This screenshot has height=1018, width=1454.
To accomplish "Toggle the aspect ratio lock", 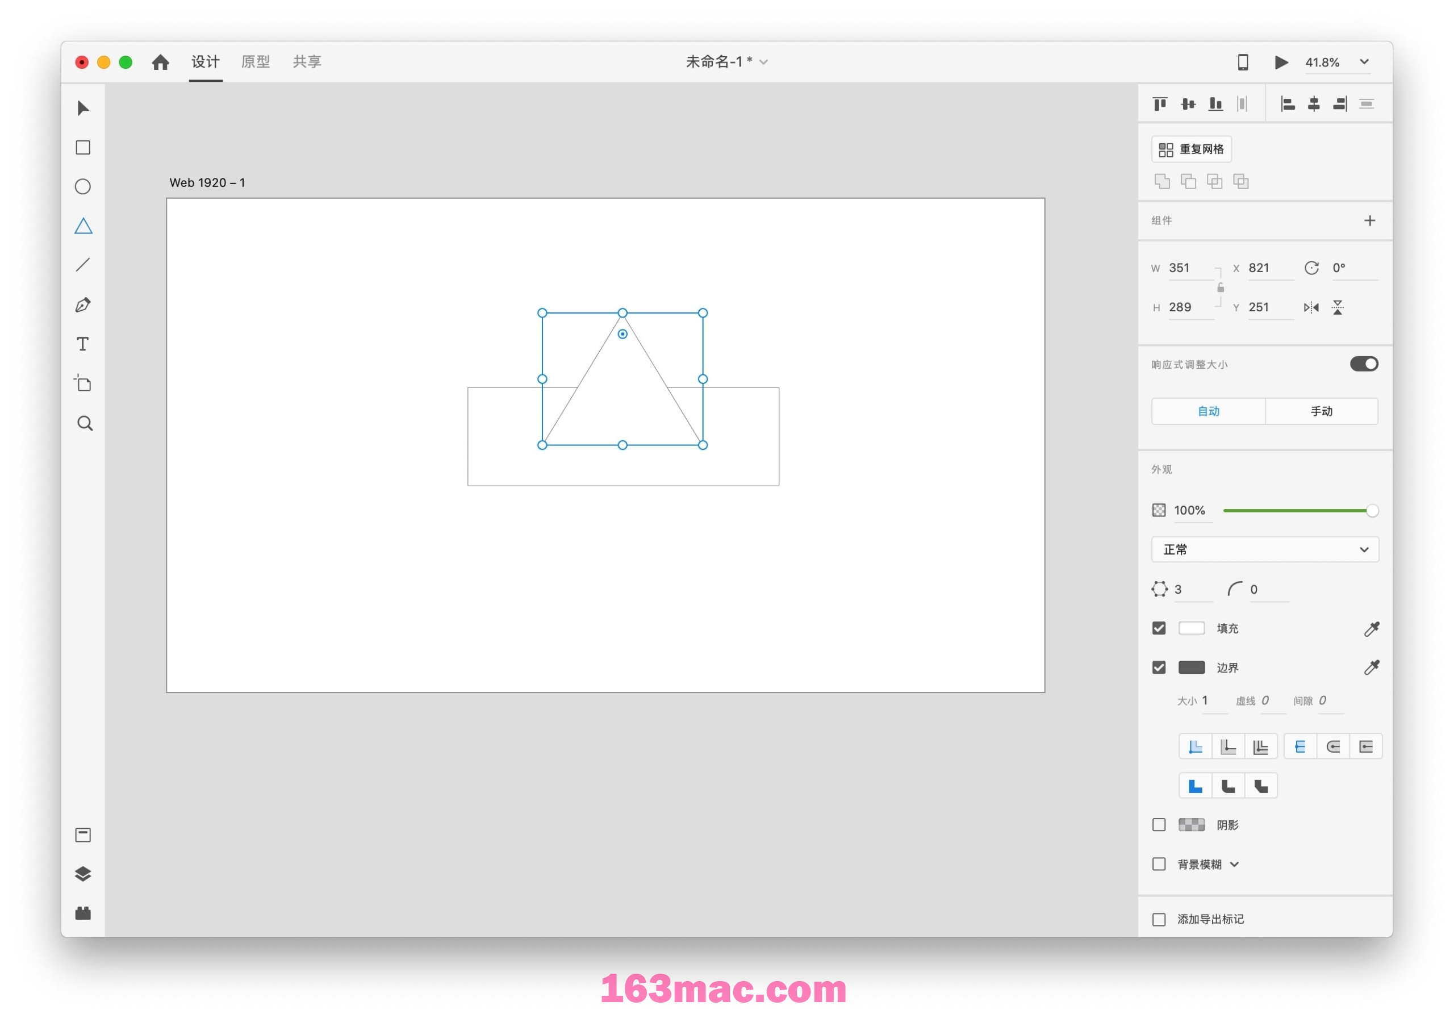I will pos(1221,288).
